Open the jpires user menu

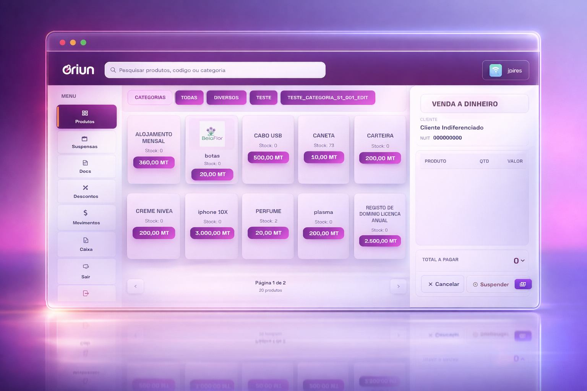506,70
